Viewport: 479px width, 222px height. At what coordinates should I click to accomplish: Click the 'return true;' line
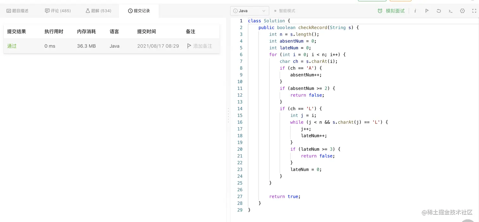coord(285,196)
